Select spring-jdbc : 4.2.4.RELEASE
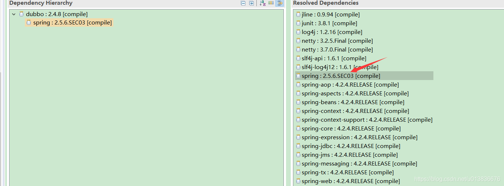Screen dimensions: 504x186 (351, 146)
